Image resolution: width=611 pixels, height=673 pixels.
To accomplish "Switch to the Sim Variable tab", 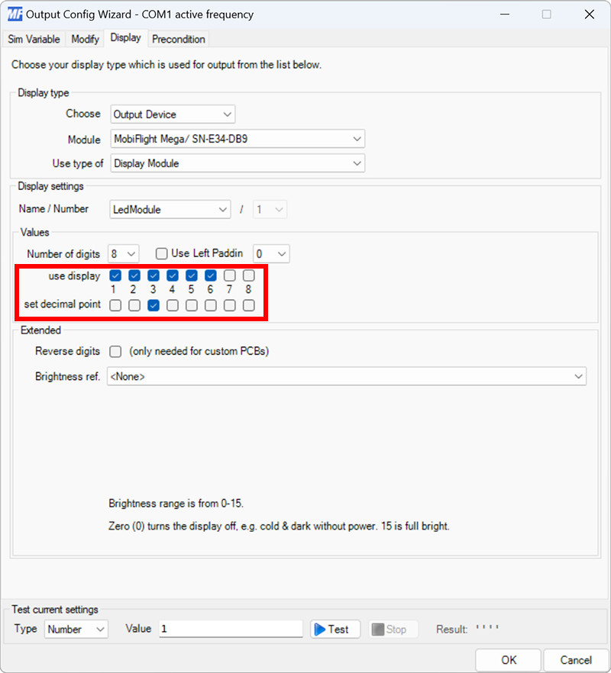I will 34,39.
